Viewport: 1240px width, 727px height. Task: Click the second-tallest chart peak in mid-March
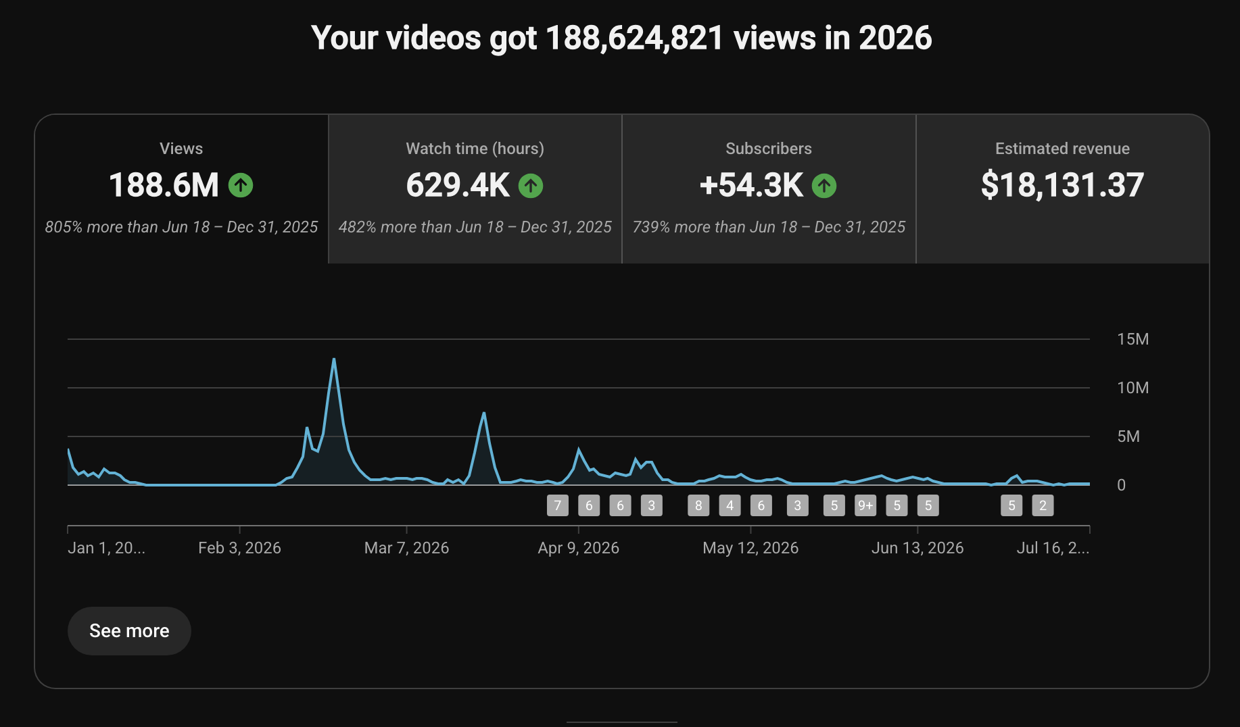[483, 413]
